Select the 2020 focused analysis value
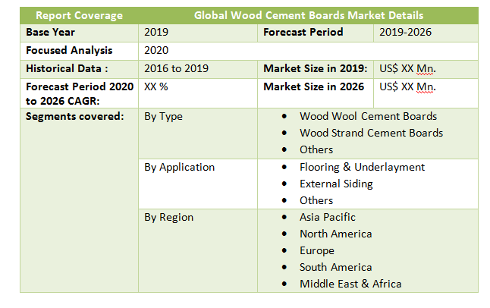490x308 pixels. point(156,50)
